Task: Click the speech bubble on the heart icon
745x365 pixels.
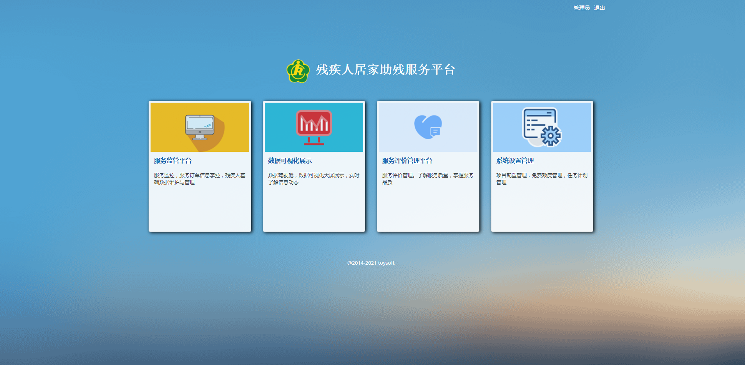Action: pyautogui.click(x=435, y=132)
